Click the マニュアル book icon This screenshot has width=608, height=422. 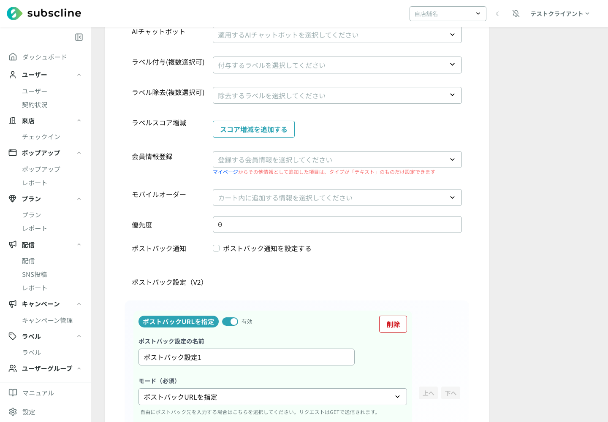(13, 393)
